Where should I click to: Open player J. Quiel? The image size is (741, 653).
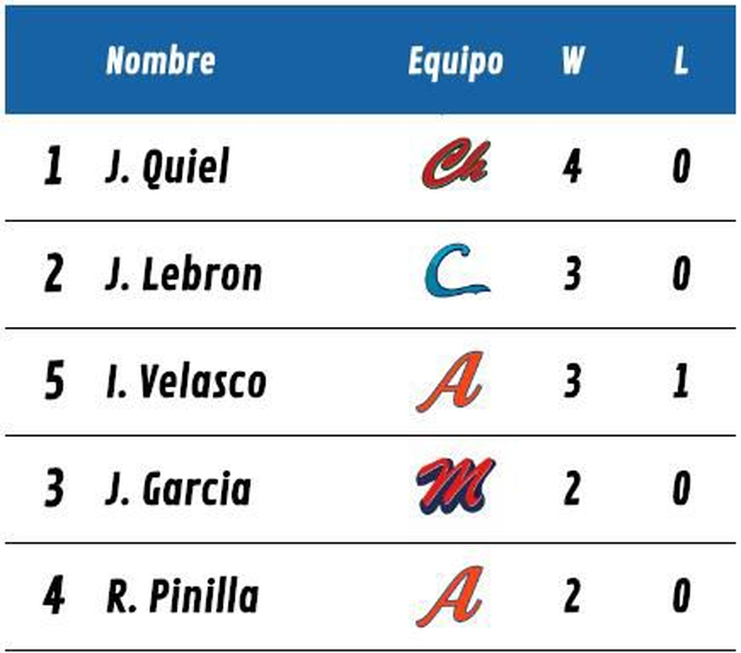tap(167, 167)
